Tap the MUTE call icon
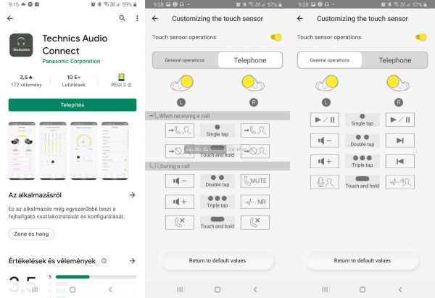The height and width of the screenshot is (298, 435). pyautogui.click(x=255, y=181)
